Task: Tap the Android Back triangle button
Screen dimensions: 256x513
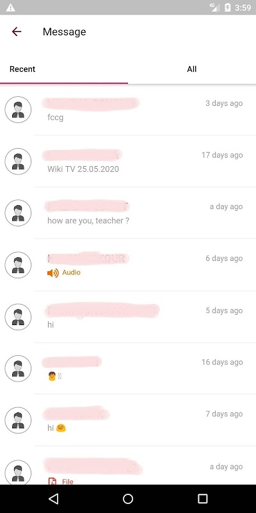Action: click(x=53, y=499)
